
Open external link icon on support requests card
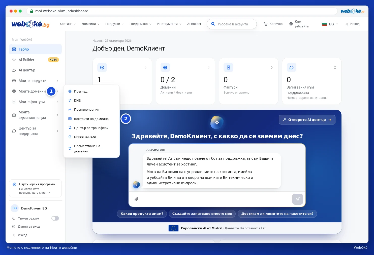335,67
